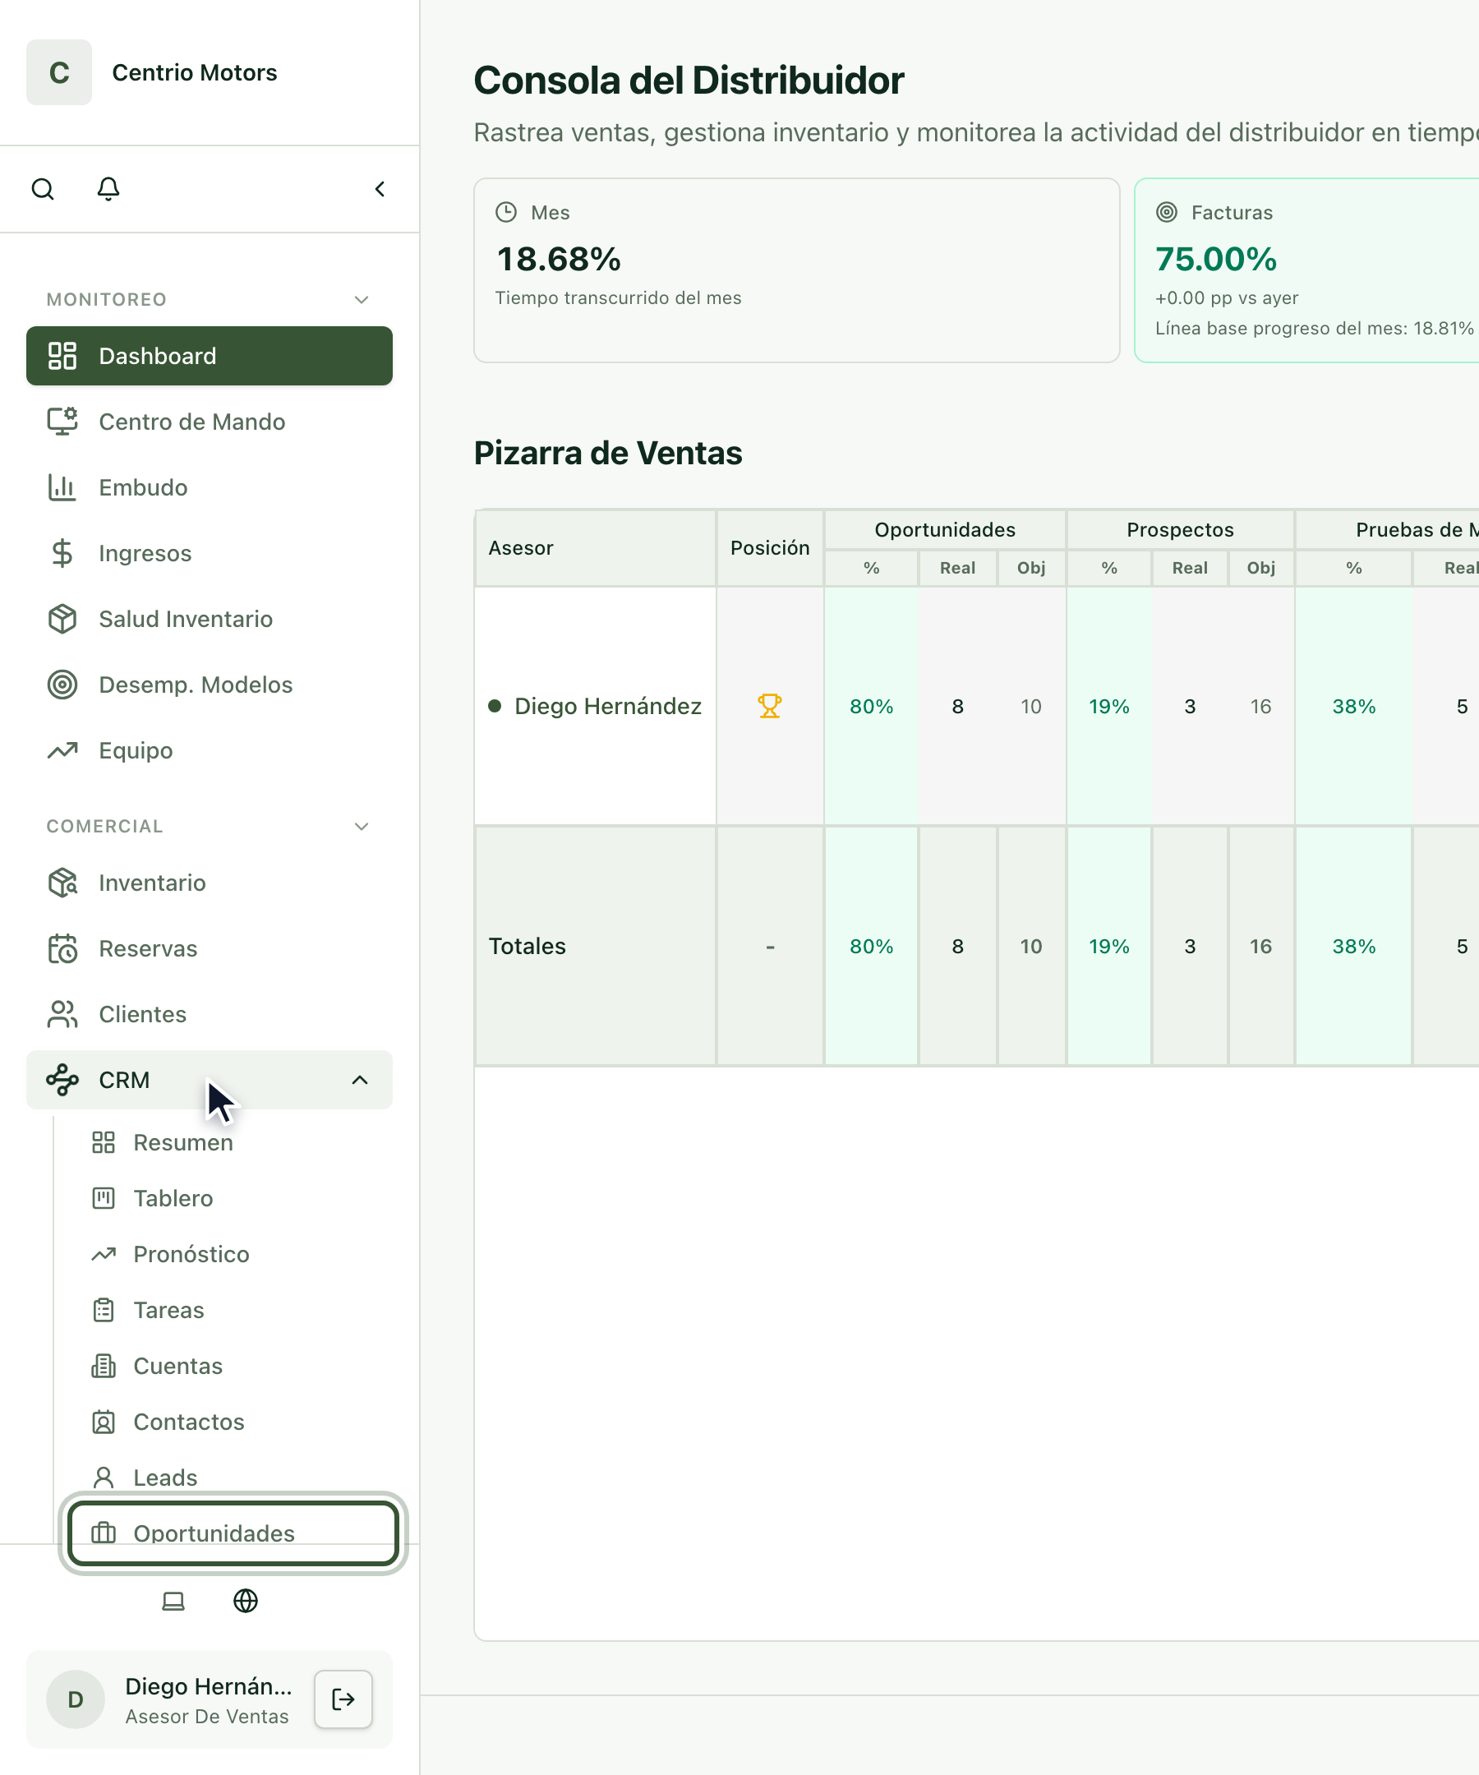This screenshot has height=1775, width=1479.
Task: Select Diego Hernández row name
Action: 608,706
